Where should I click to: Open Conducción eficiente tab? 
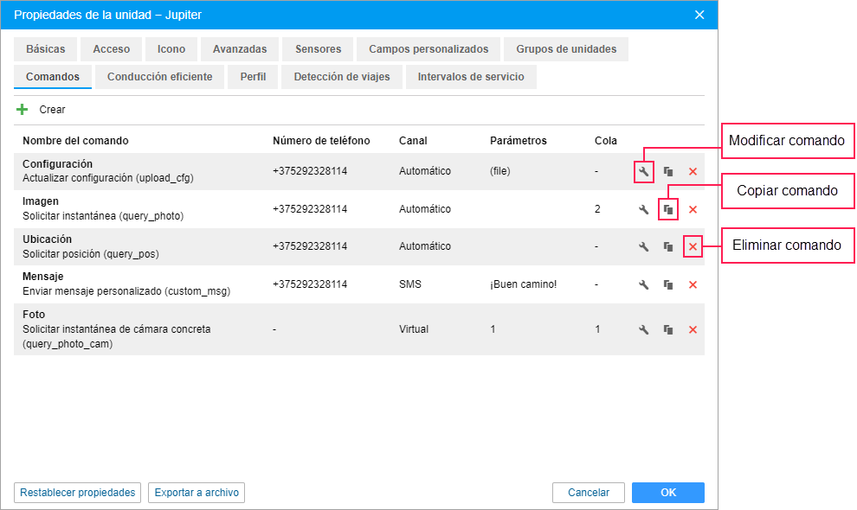pos(159,77)
